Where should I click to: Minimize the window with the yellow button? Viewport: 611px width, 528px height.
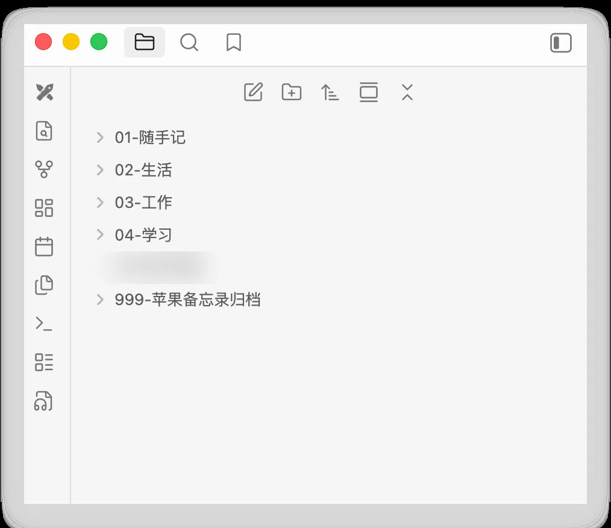71,42
